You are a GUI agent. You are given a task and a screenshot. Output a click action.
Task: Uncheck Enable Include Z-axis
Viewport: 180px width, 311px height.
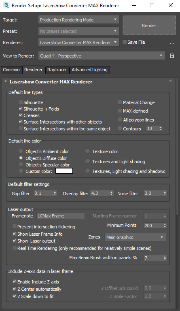point(14,281)
